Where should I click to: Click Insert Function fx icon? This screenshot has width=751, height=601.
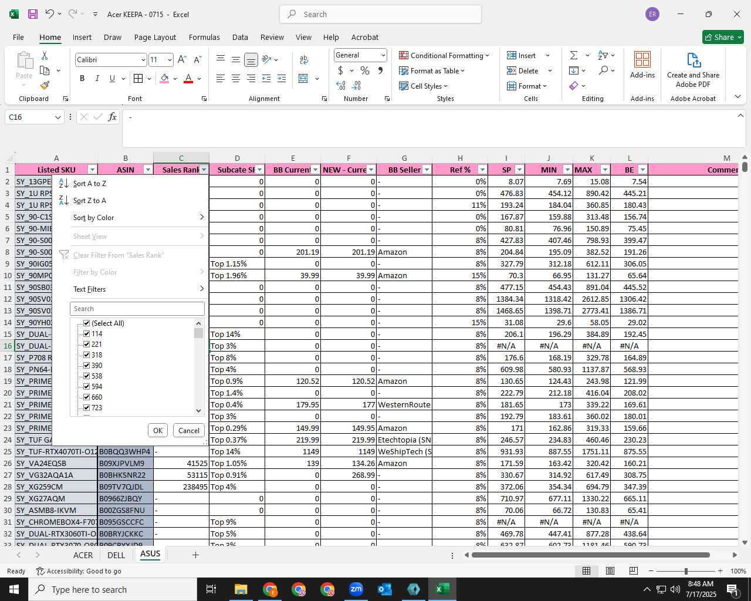(x=112, y=117)
